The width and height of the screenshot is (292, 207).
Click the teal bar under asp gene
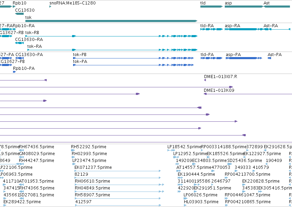tap(244, 7)
